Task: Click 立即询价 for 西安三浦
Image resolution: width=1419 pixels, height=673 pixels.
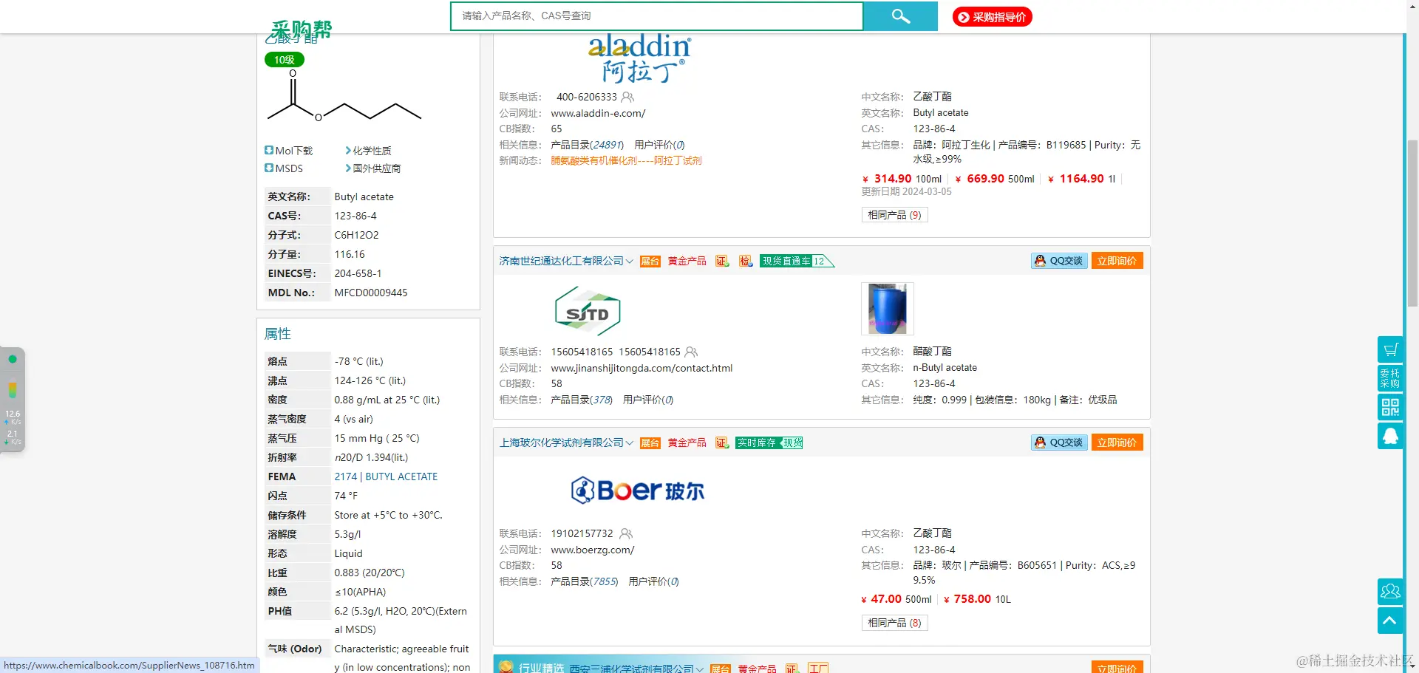Action: coord(1117,667)
